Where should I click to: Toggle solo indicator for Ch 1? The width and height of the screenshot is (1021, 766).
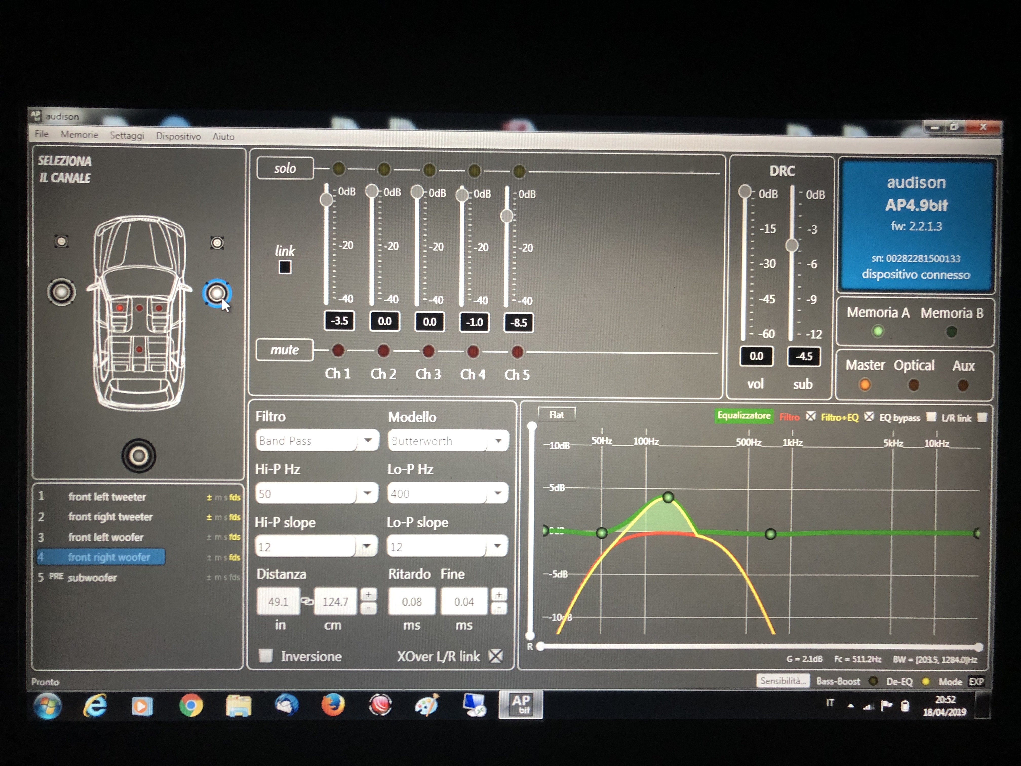[x=338, y=169]
